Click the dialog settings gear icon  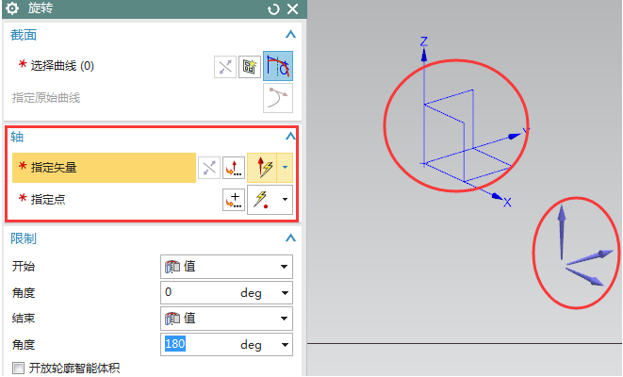13,8
